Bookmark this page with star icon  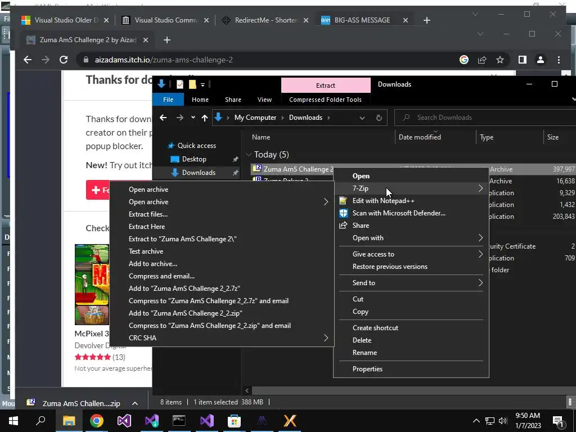500,60
